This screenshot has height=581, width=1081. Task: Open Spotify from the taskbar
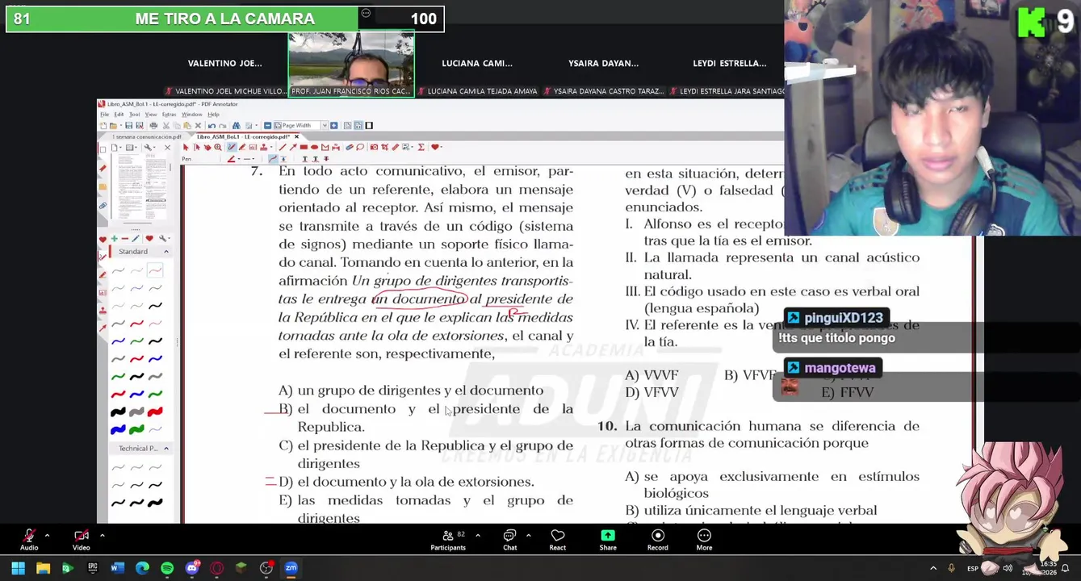click(x=167, y=568)
